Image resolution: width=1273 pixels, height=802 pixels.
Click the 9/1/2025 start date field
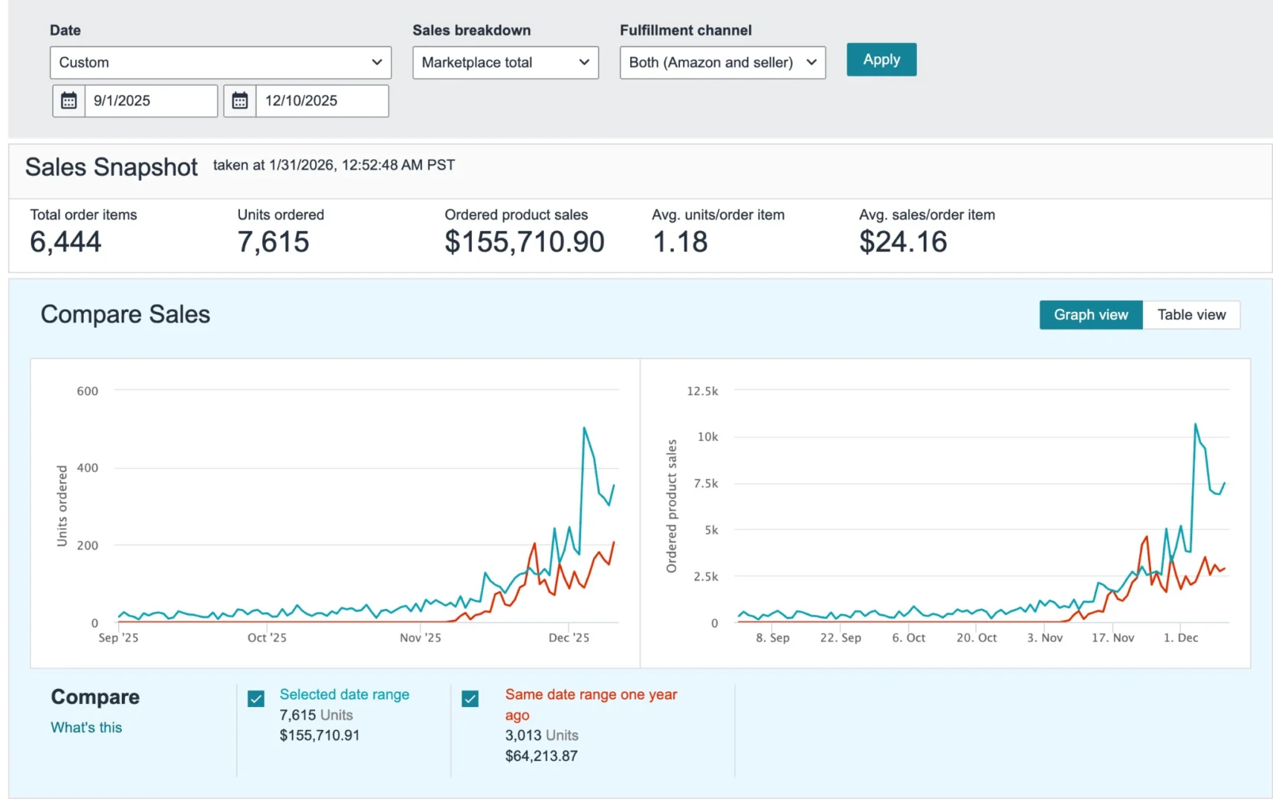click(x=151, y=101)
